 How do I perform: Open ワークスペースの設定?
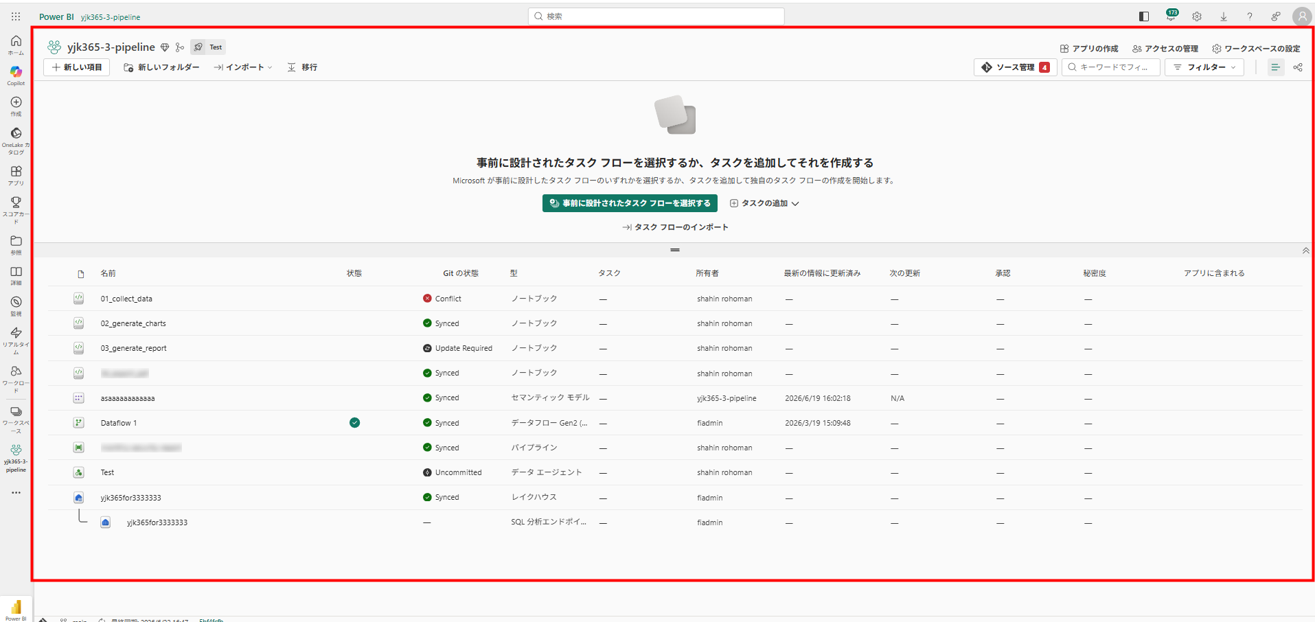[1256, 49]
